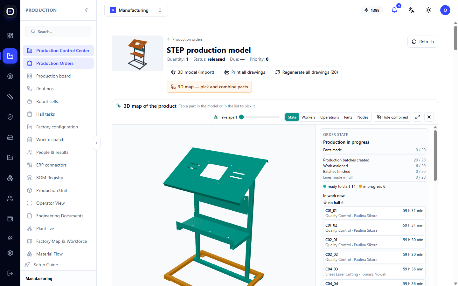Toggle the Take apart view
Viewport: 458px width, 286px height.
pyautogui.click(x=225, y=117)
